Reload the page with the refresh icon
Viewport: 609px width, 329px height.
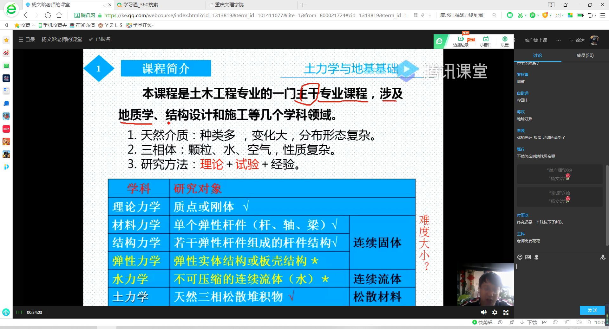pos(48,15)
